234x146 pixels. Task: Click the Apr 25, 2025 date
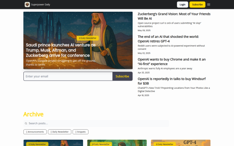tap(144, 73)
